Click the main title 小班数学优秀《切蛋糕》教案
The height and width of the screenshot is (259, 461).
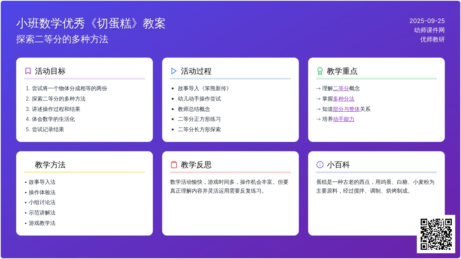click(91, 23)
